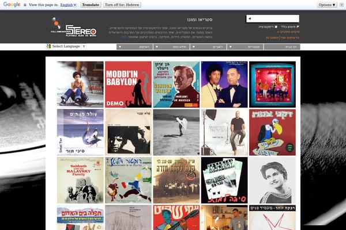This screenshot has width=346, height=230.
Task: Open the My Lists link in header
Action: 290,37
